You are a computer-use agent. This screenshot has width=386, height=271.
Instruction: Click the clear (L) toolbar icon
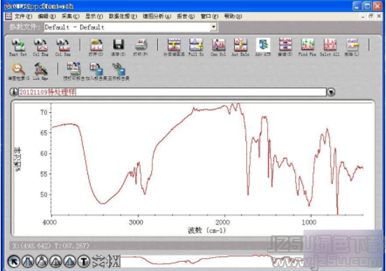click(x=352, y=48)
